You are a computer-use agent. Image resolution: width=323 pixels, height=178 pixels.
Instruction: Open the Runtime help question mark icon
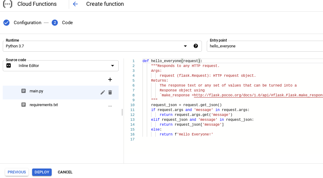[x=196, y=46]
